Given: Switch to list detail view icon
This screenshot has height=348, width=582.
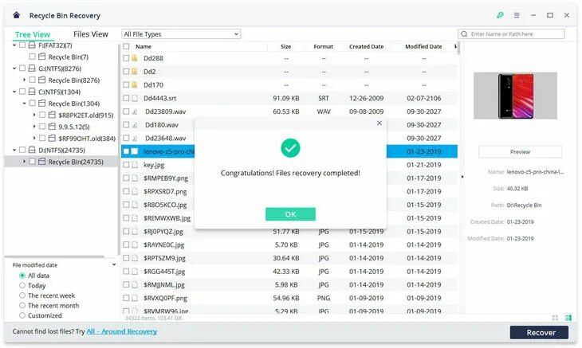Looking at the screenshot, I should pyautogui.click(x=568, y=318).
